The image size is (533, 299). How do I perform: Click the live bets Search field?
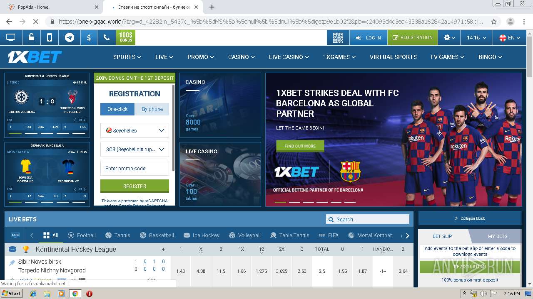[368, 219]
